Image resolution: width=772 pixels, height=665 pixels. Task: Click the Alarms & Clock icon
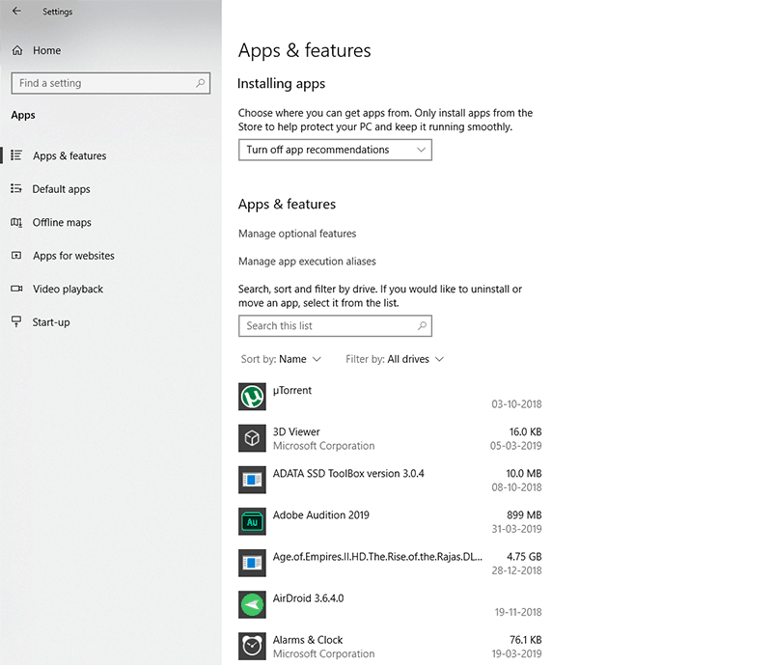point(252,647)
